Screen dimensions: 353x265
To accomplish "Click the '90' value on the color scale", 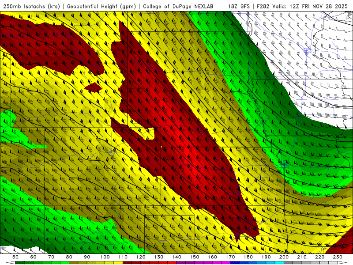I will click(87, 257).
